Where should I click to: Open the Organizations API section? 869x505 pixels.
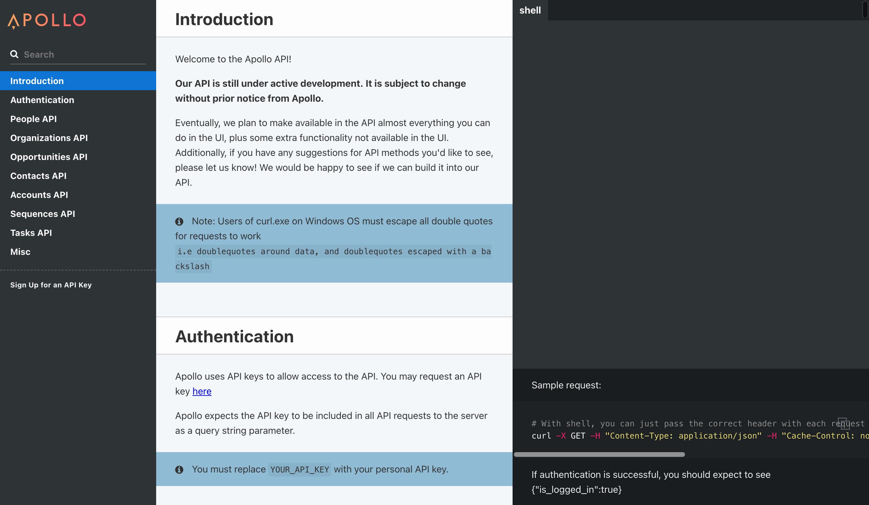(49, 138)
